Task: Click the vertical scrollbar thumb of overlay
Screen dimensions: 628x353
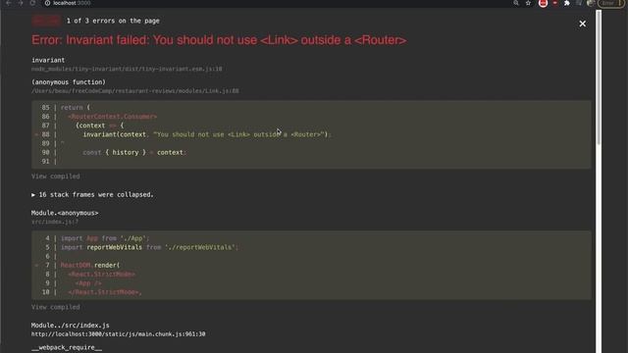Action: tap(599, 76)
